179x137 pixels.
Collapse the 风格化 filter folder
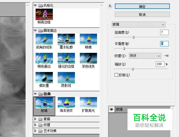point(35,5)
